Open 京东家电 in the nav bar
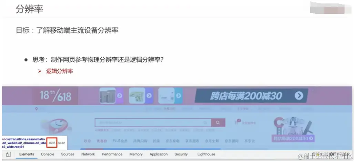 pyautogui.click(x=173, y=141)
